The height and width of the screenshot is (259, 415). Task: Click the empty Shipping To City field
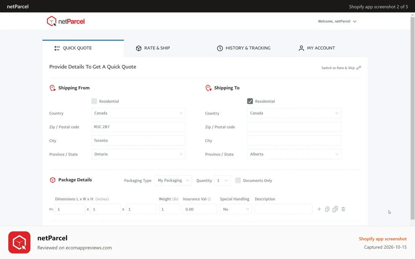294,141
